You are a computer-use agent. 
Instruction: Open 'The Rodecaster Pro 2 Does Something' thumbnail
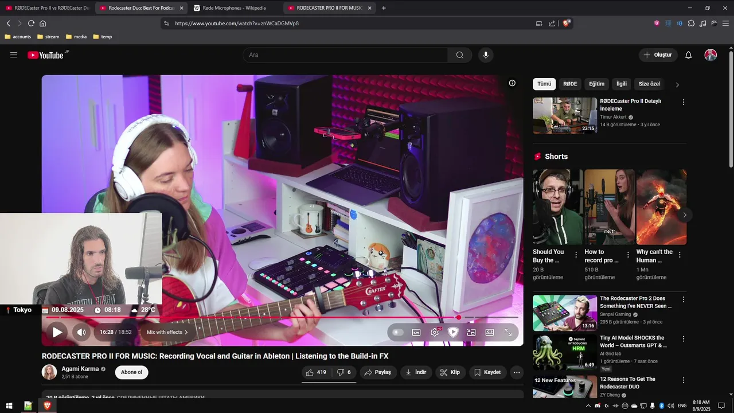point(565,313)
